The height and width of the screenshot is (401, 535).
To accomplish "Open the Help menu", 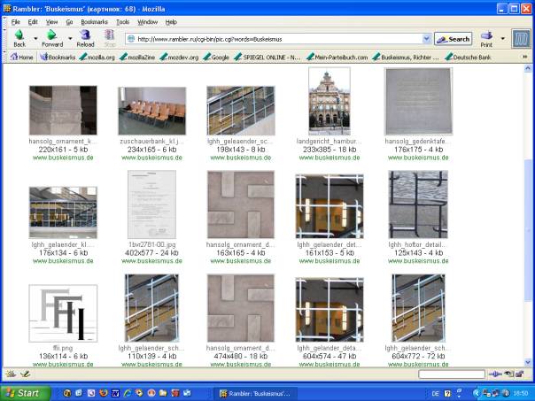I will (x=171, y=22).
